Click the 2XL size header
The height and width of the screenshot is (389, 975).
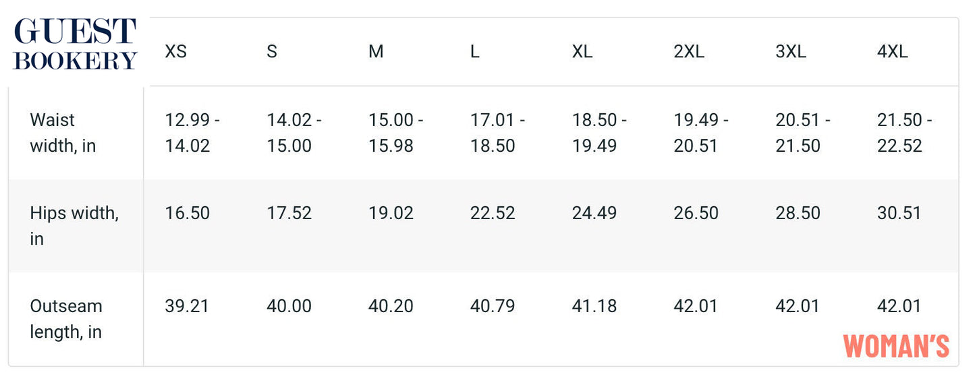point(689,52)
